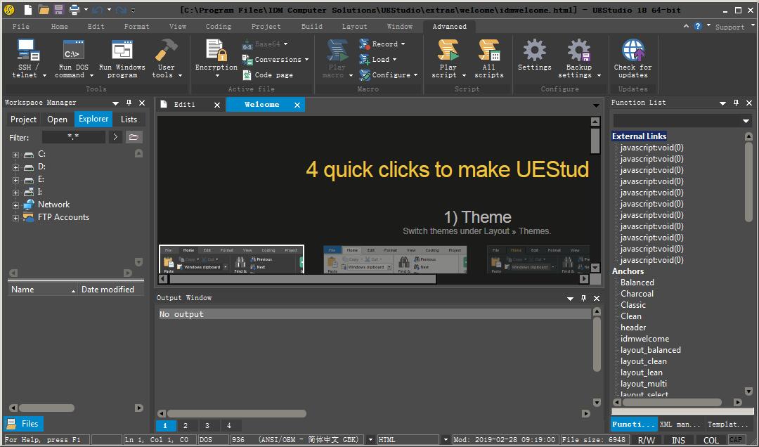The image size is (759, 447).
Task: Click the browse folder icon beside filter
Action: pyautogui.click(x=134, y=137)
